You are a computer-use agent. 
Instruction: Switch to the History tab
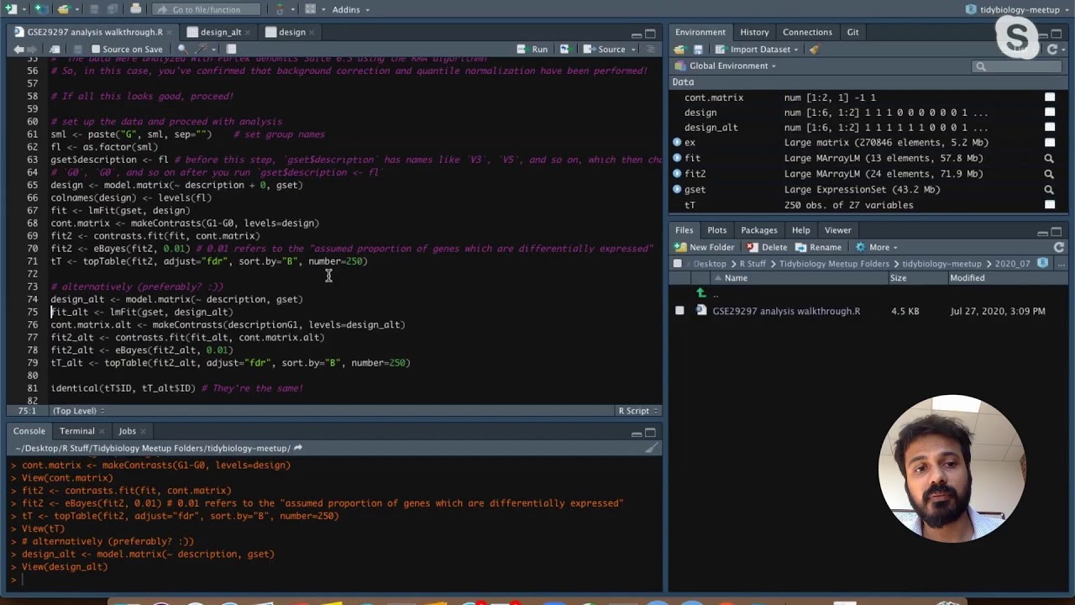754,32
